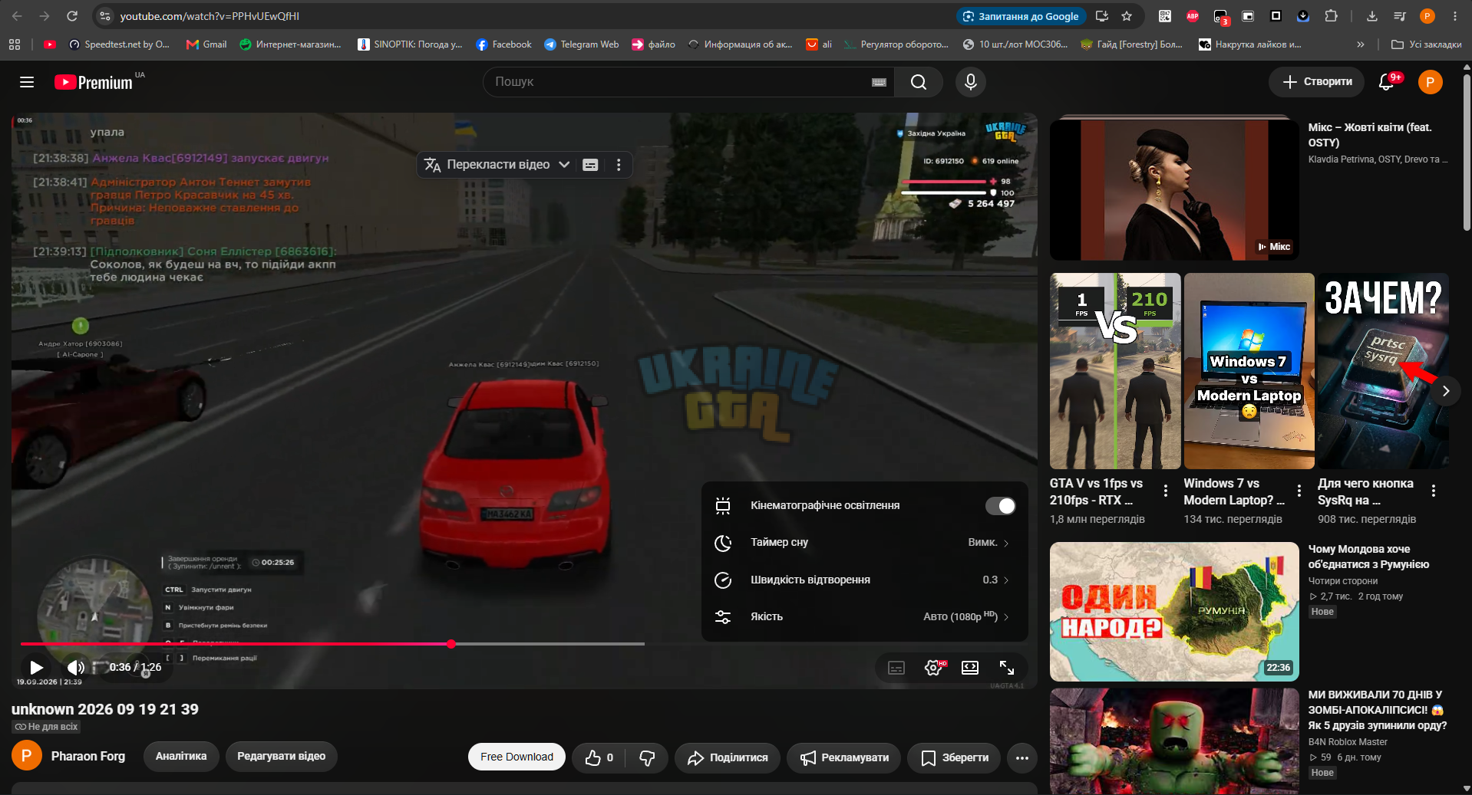Show hidden bookmarks with double chevron
The width and height of the screenshot is (1472, 795).
pyautogui.click(x=1361, y=44)
